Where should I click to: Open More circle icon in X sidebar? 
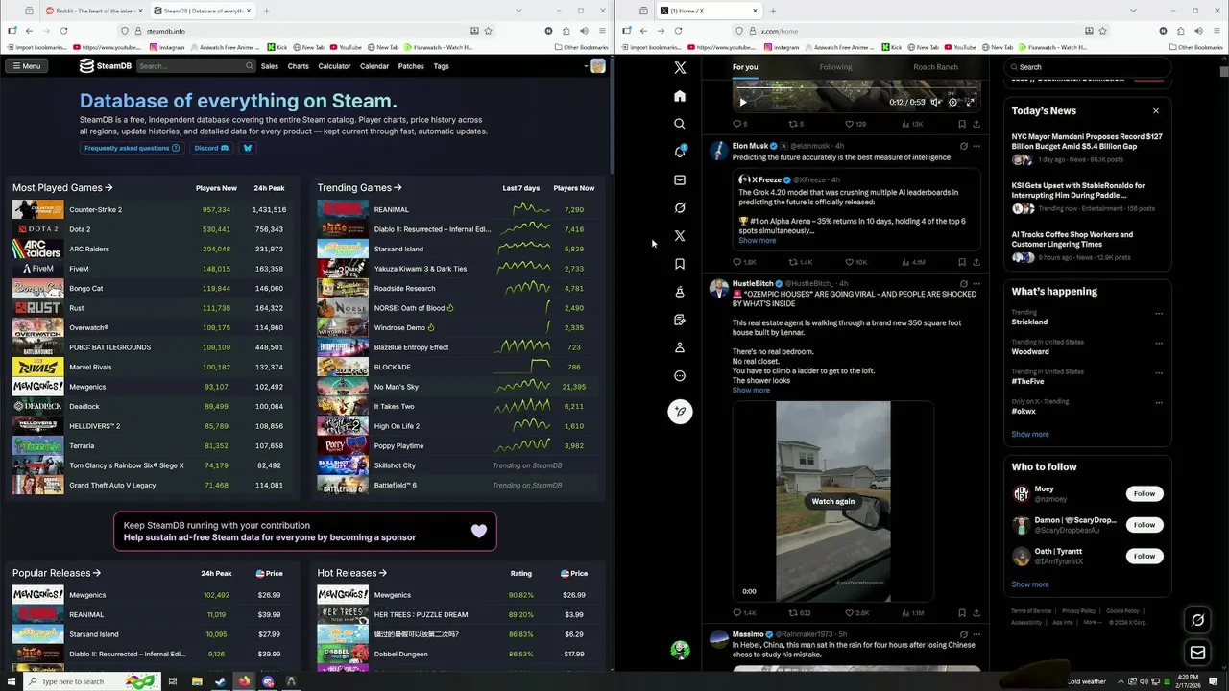[x=680, y=376]
